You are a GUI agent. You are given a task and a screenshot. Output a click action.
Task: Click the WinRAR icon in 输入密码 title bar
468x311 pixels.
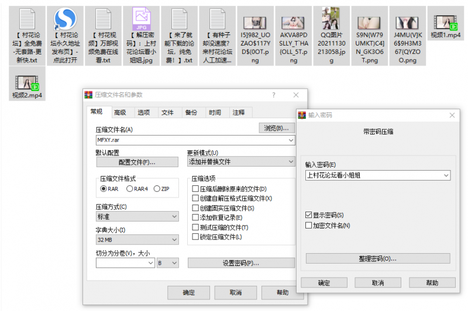click(302, 115)
